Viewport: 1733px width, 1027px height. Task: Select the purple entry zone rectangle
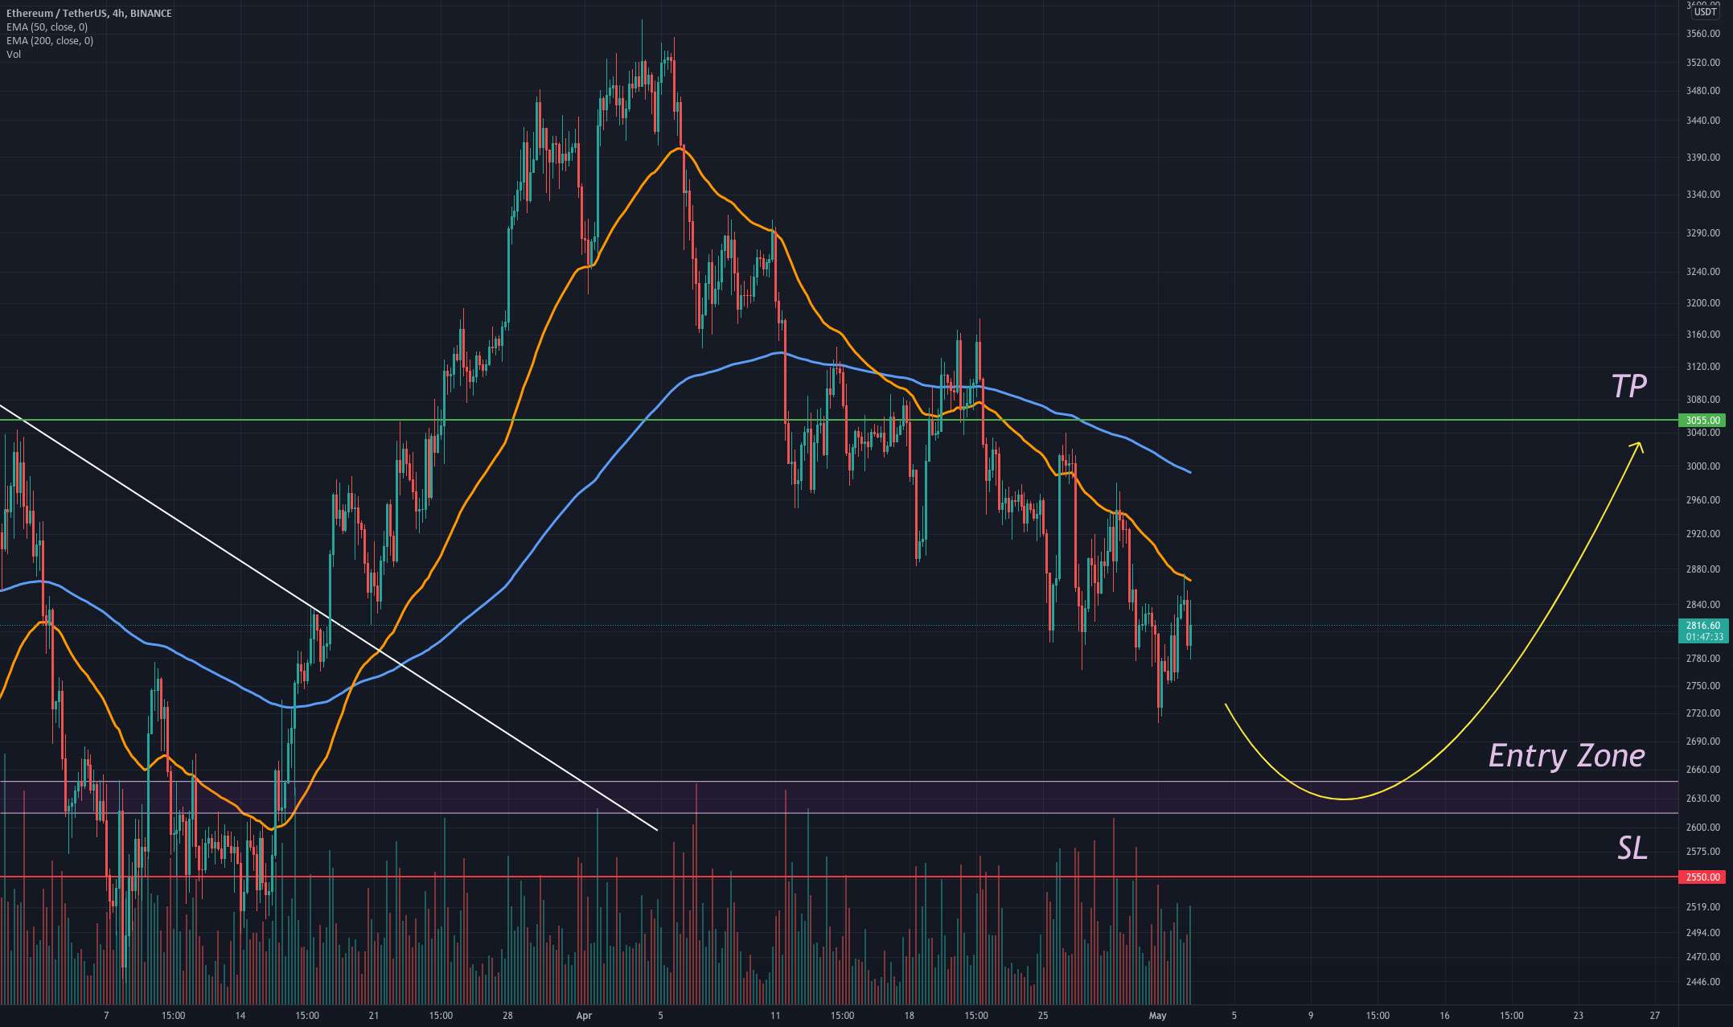pos(840,797)
